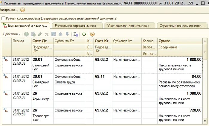The image size is (209, 126).
Task: Switch to Расчеты по страховым взносам tab
Action: 77,26
